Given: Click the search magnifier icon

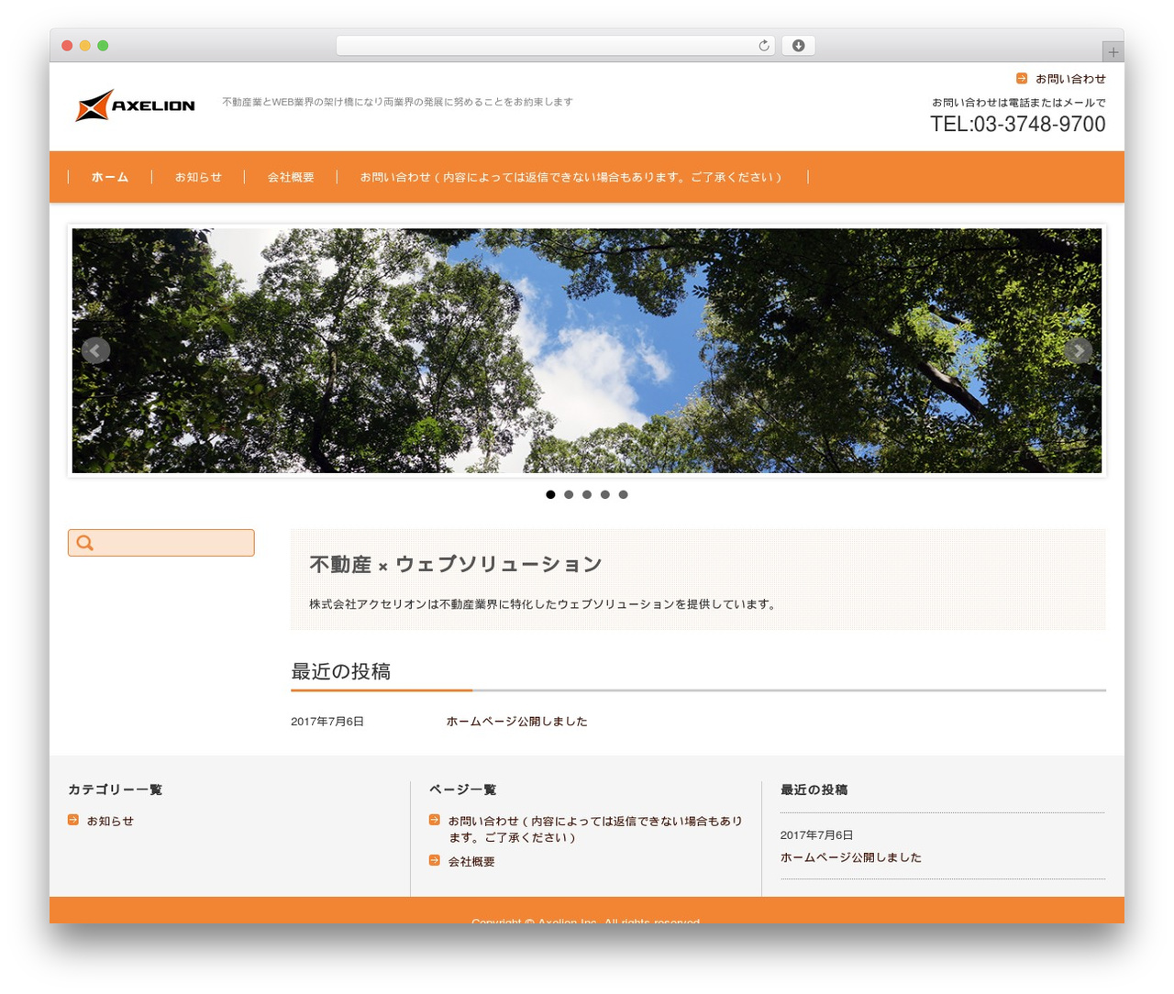Looking at the screenshot, I should tap(85, 543).
